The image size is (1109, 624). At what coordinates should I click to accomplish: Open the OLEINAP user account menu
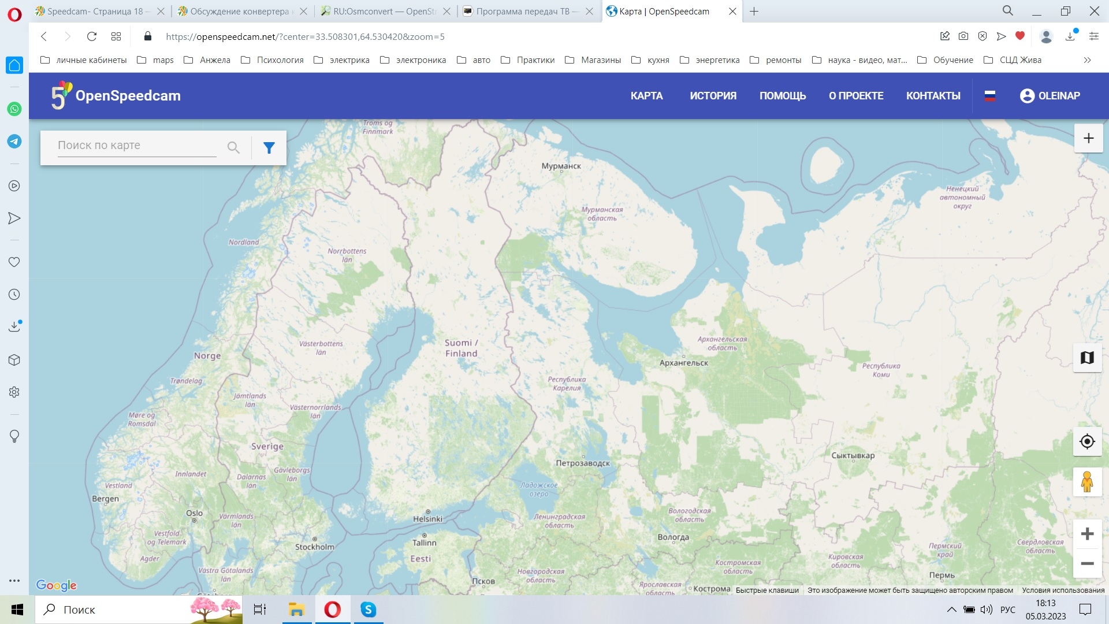point(1050,96)
